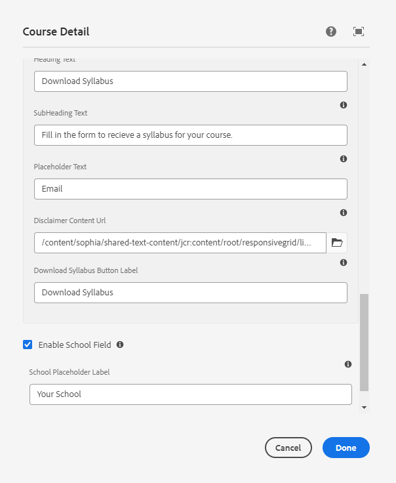Open folder browser for Disclaimer Content Url
Image resolution: width=396 pixels, height=483 pixels.
(337, 243)
